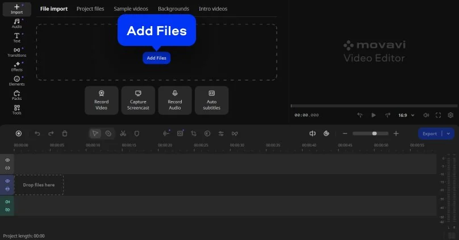Toggle visibility eye on the top track

pos(7,161)
